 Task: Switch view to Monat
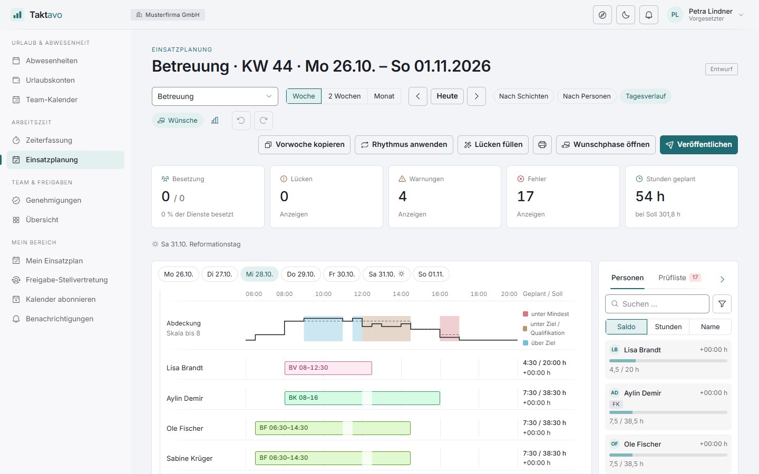(x=384, y=96)
